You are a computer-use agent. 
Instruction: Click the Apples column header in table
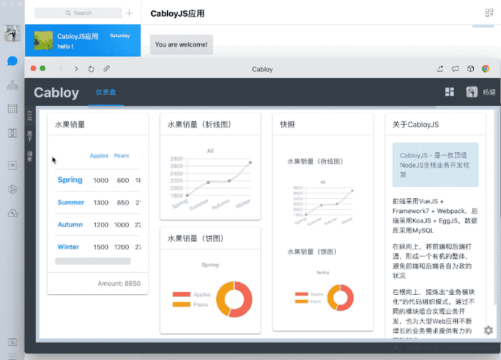click(99, 155)
